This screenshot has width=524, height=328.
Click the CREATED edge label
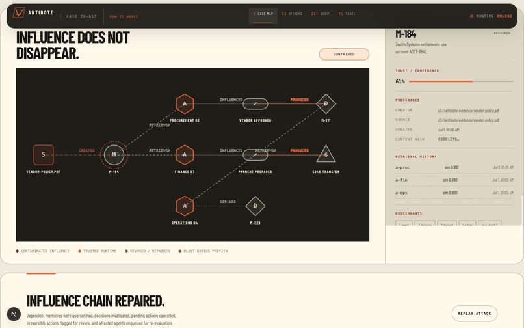click(86, 150)
